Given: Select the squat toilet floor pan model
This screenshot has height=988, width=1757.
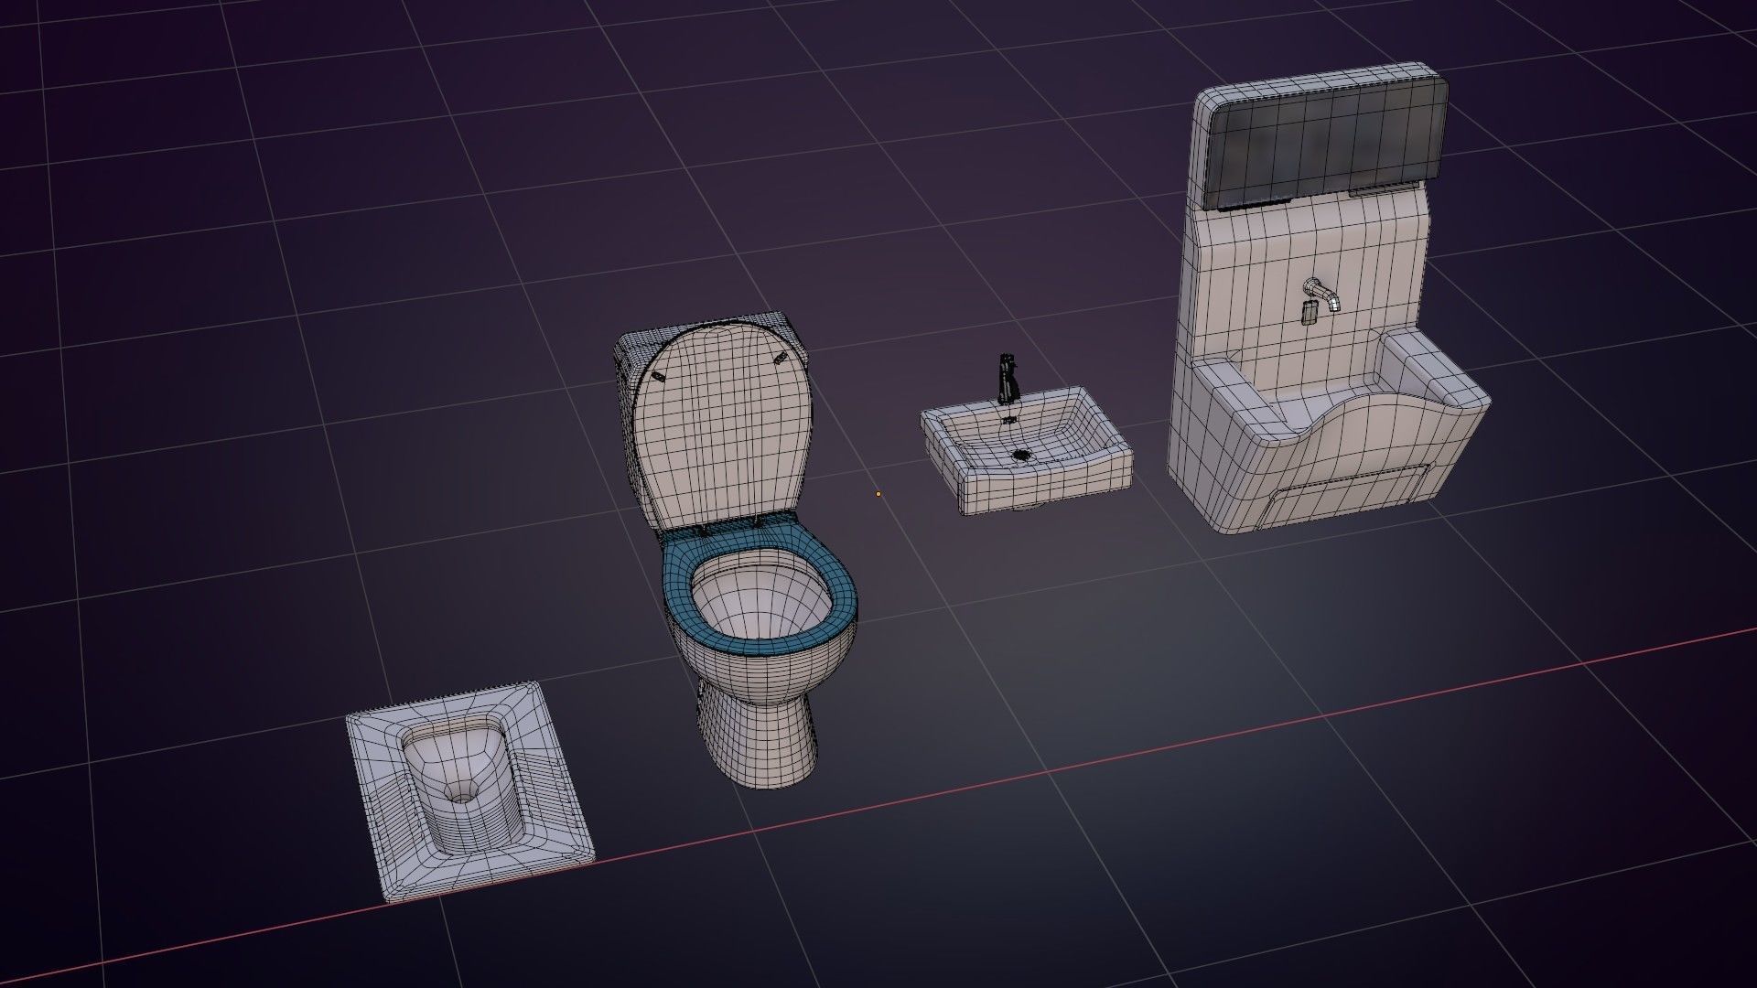Looking at the screenshot, I should tap(469, 791).
